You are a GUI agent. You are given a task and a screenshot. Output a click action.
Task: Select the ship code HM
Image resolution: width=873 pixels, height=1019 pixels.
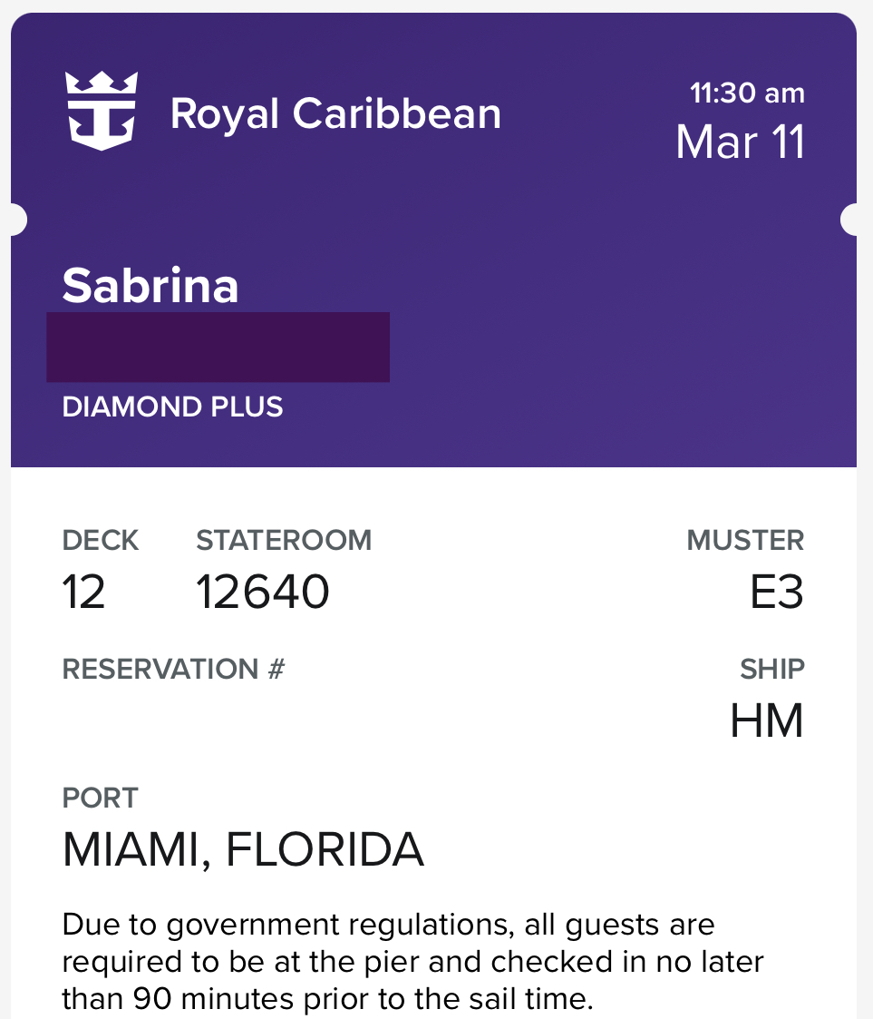pos(767,720)
